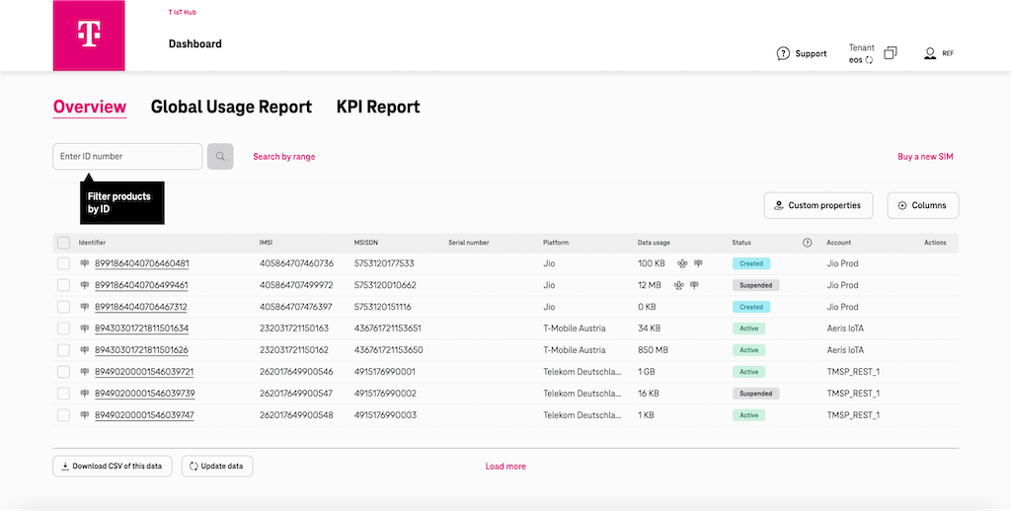The width and height of the screenshot is (1011, 511).
Task: Click the Load more link
Action: (x=505, y=466)
